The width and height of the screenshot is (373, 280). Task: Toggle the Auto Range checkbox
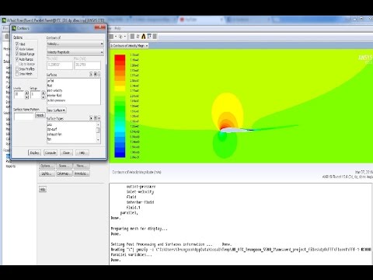tap(17, 59)
